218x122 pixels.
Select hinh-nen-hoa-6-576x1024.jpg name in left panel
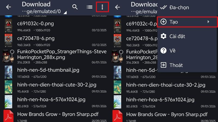pos(51,99)
